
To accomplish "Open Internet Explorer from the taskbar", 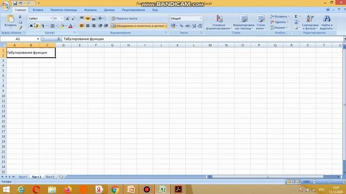I will (21, 189).
